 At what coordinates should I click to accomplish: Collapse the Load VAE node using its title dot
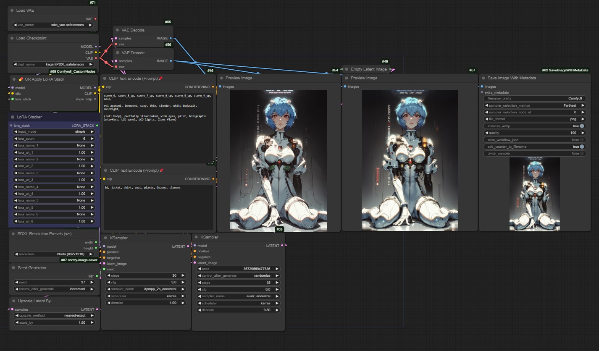tap(12, 10)
